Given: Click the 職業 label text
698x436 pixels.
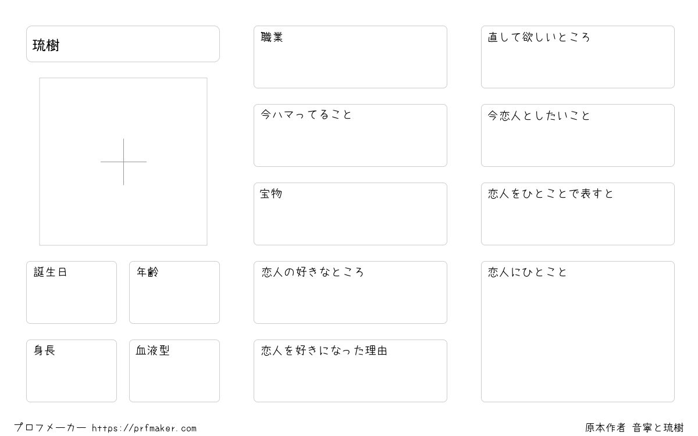Looking at the screenshot, I should 272,37.
